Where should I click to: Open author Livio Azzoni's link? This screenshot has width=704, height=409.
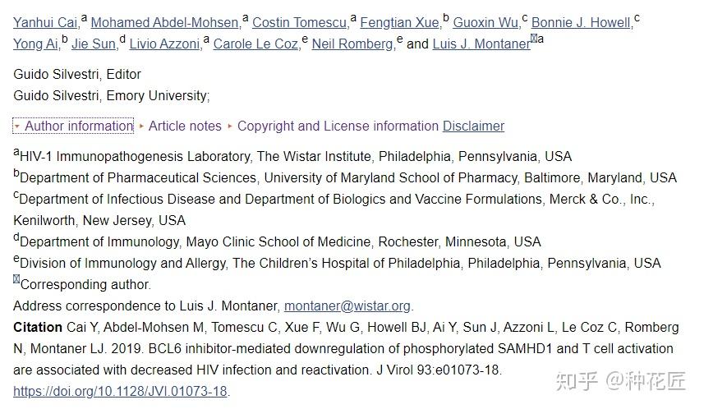pyautogui.click(x=164, y=44)
